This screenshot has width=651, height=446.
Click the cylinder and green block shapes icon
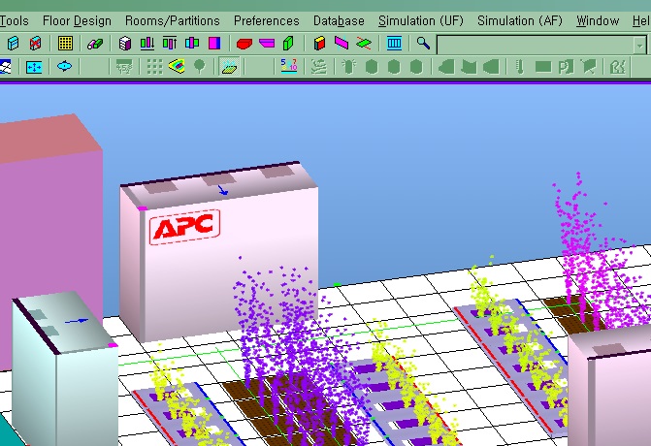pyautogui.click(x=95, y=44)
